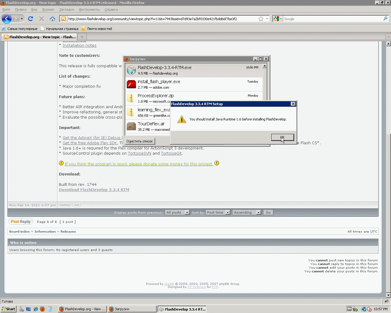Click the page scrollbar down arrow

(x=388, y=295)
